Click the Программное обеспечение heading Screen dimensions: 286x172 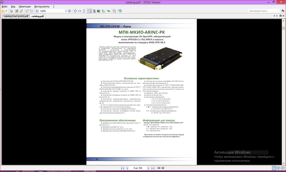(x=118, y=120)
